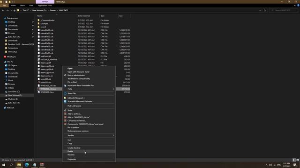Click the Share icon in context menu
300x168 pixels.
[x=65, y=111]
